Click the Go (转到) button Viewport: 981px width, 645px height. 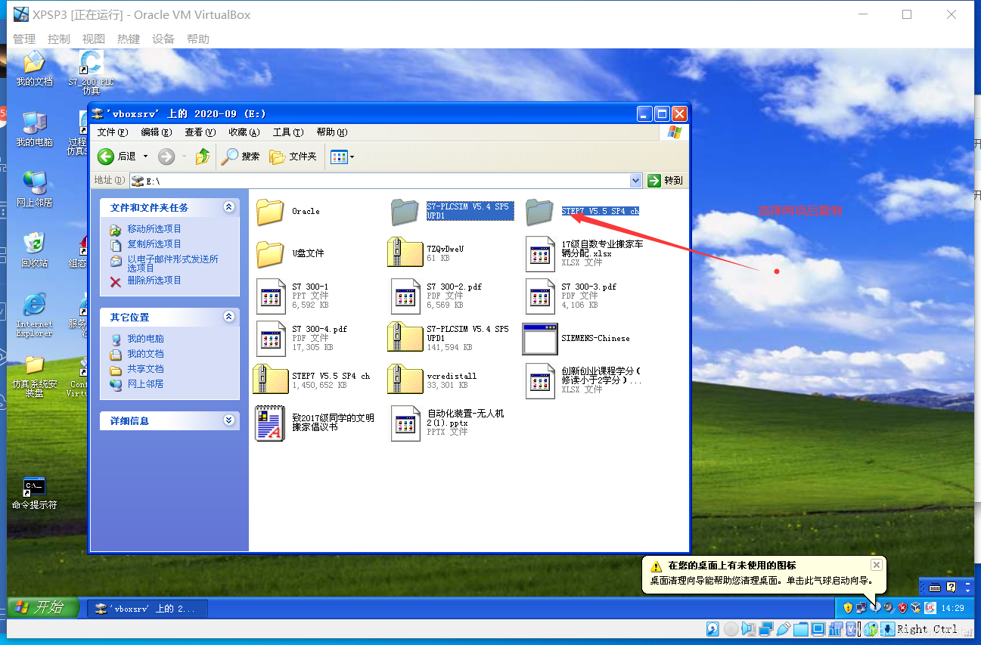tap(666, 180)
